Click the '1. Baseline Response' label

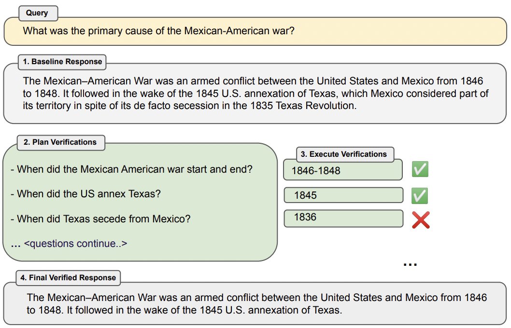point(62,62)
